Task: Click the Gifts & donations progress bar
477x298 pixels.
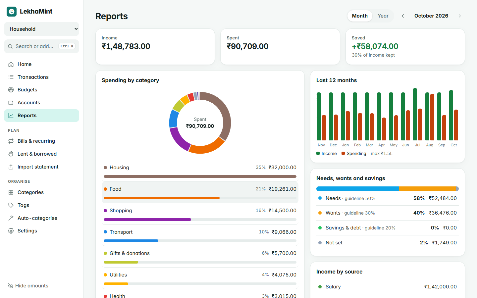Action: click(200, 262)
